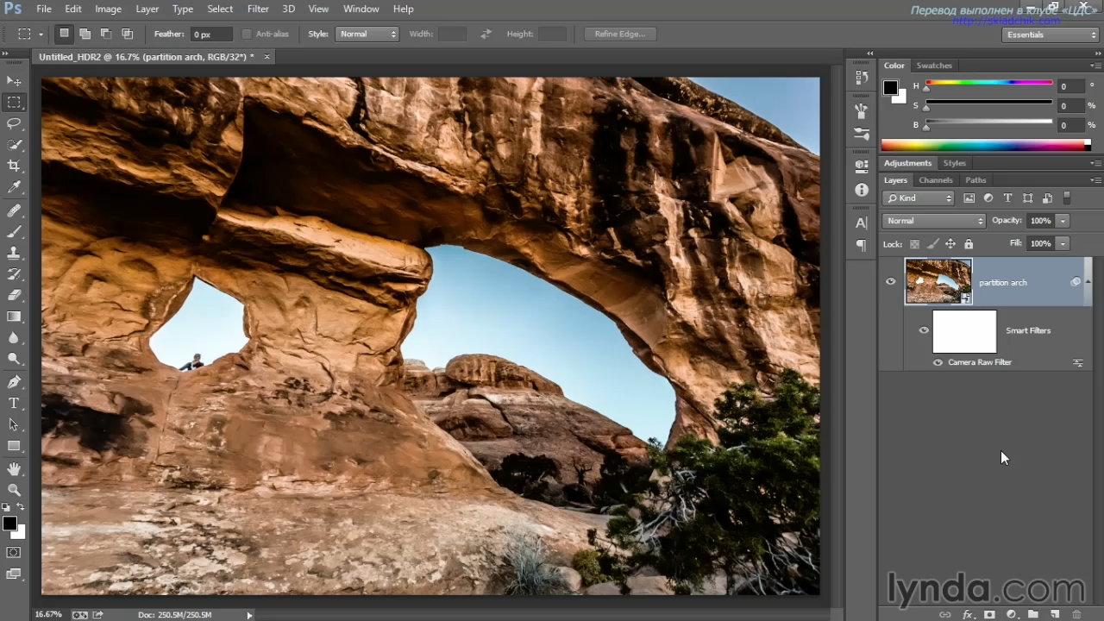Viewport: 1104px width, 621px height.
Task: Open the layer blend mode dropdown
Action: coord(933,221)
